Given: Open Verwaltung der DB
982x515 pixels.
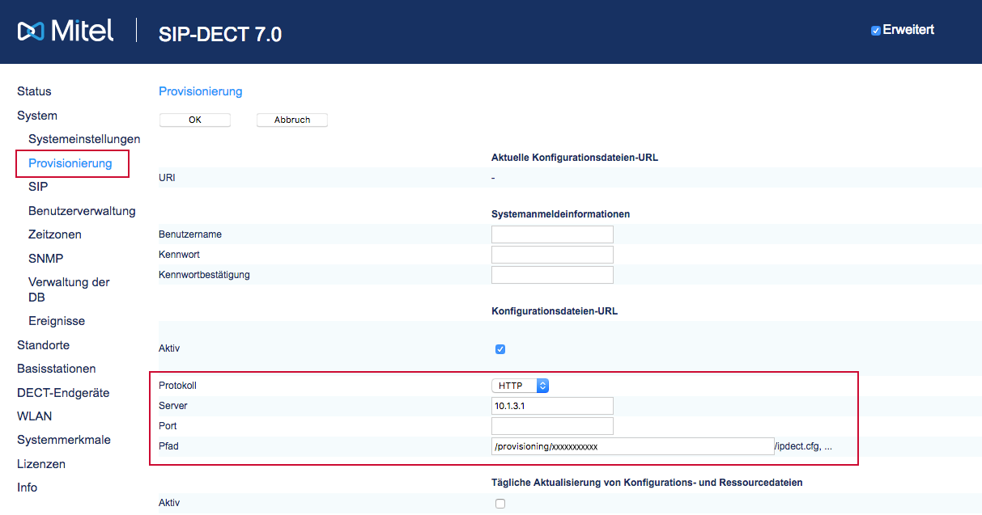Looking at the screenshot, I should (69, 289).
